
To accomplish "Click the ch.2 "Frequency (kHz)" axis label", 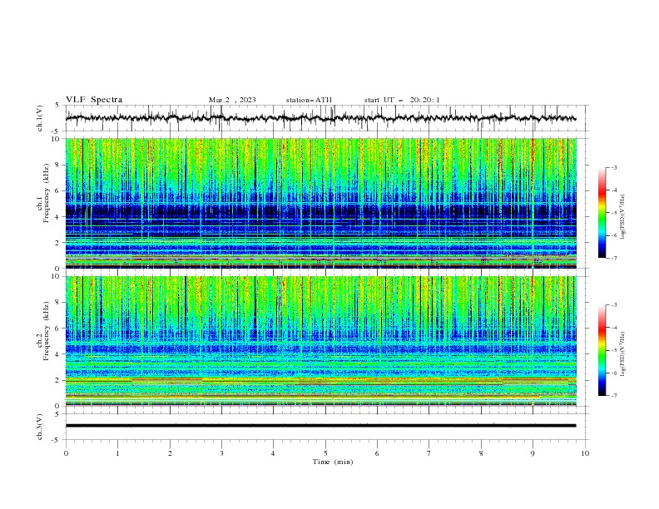I will [46, 330].
